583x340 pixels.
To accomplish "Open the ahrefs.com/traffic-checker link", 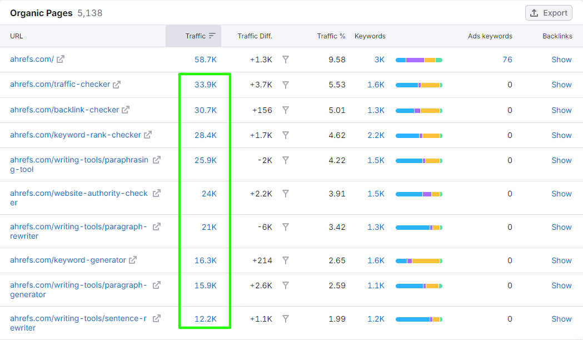I will [x=60, y=84].
